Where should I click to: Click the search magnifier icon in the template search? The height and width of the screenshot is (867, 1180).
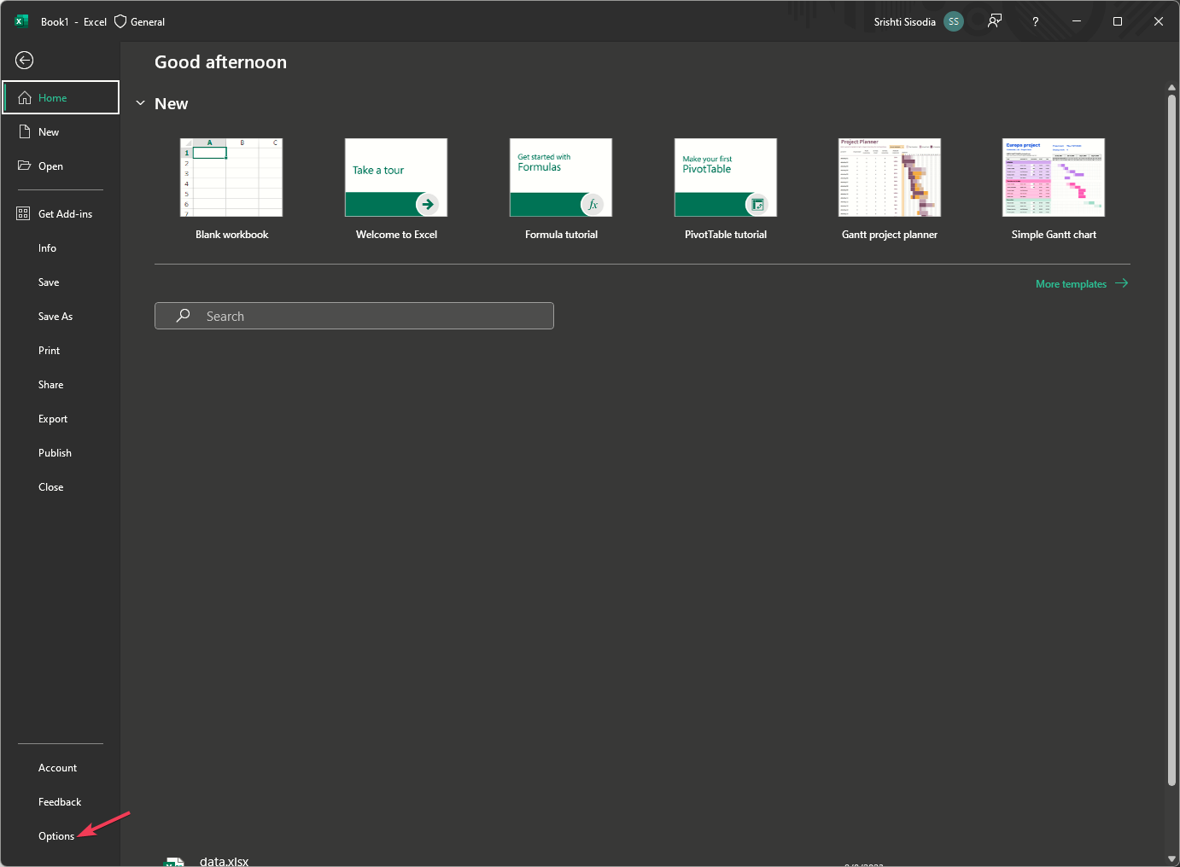point(182,315)
